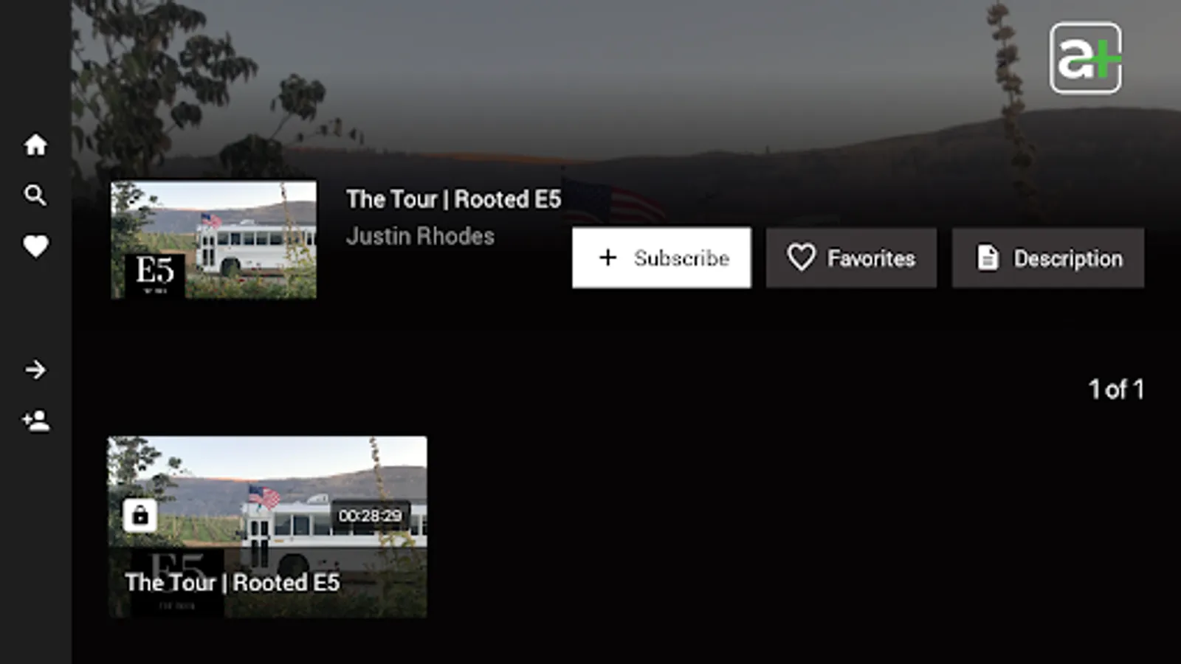Open Justin Rhodes creator name
This screenshot has width=1181, height=664.
pyautogui.click(x=421, y=236)
